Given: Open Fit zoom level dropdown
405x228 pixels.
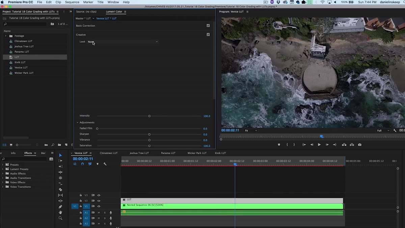Looking at the screenshot, I should (x=251, y=131).
